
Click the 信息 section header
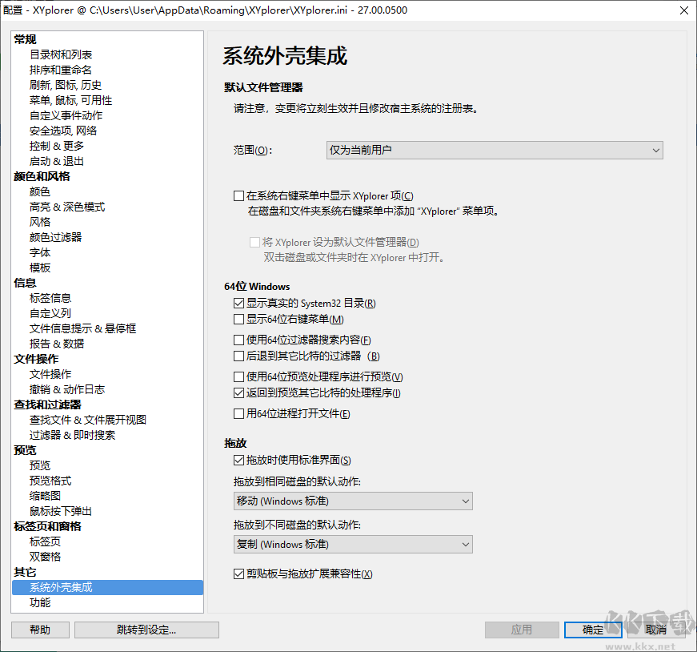pyautogui.click(x=25, y=283)
